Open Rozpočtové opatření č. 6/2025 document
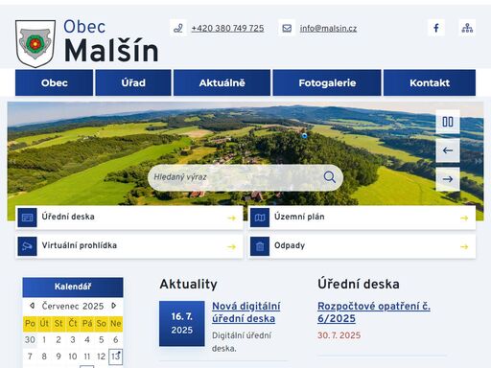 point(374,312)
